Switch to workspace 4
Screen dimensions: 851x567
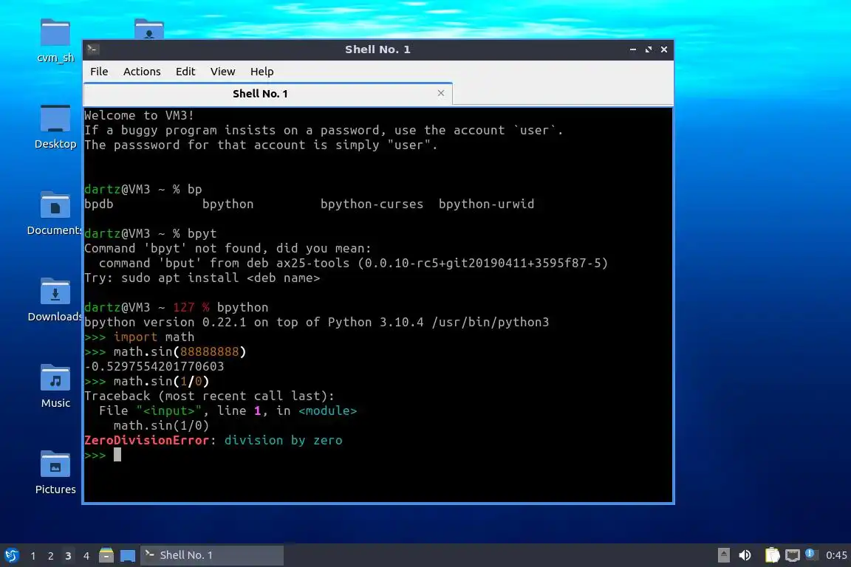click(x=86, y=556)
